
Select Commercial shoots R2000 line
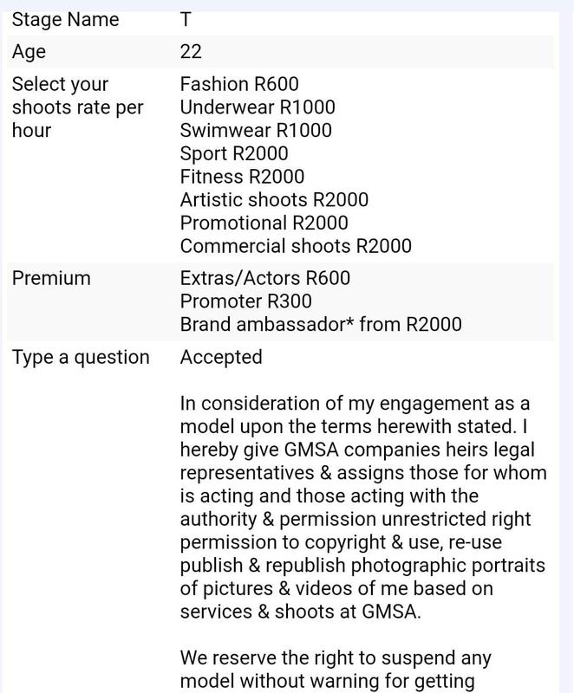(296, 246)
